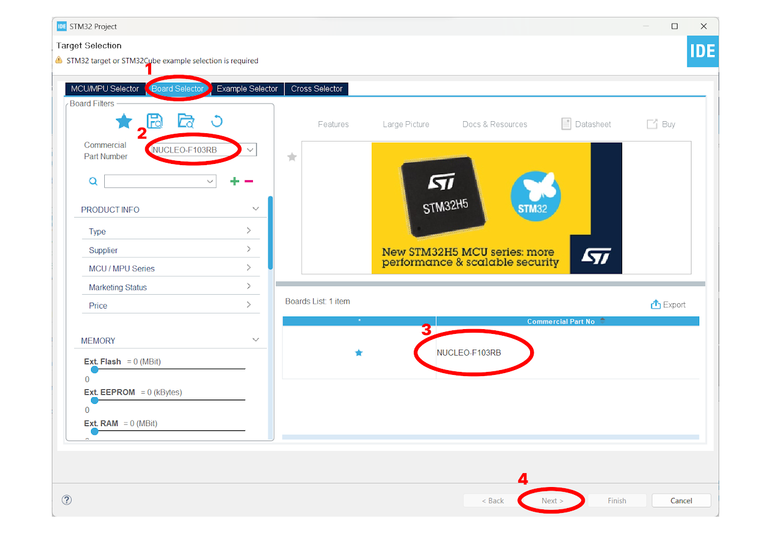Viewport: 771px width, 534px height.
Task: Collapse the PRODUCT INFO section
Action: click(255, 209)
